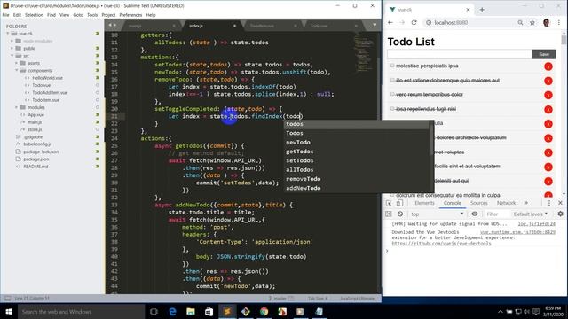Open Elements tab in devtools
568x319 pixels.
(x=424, y=203)
